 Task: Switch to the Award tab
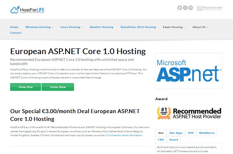point(174,140)
